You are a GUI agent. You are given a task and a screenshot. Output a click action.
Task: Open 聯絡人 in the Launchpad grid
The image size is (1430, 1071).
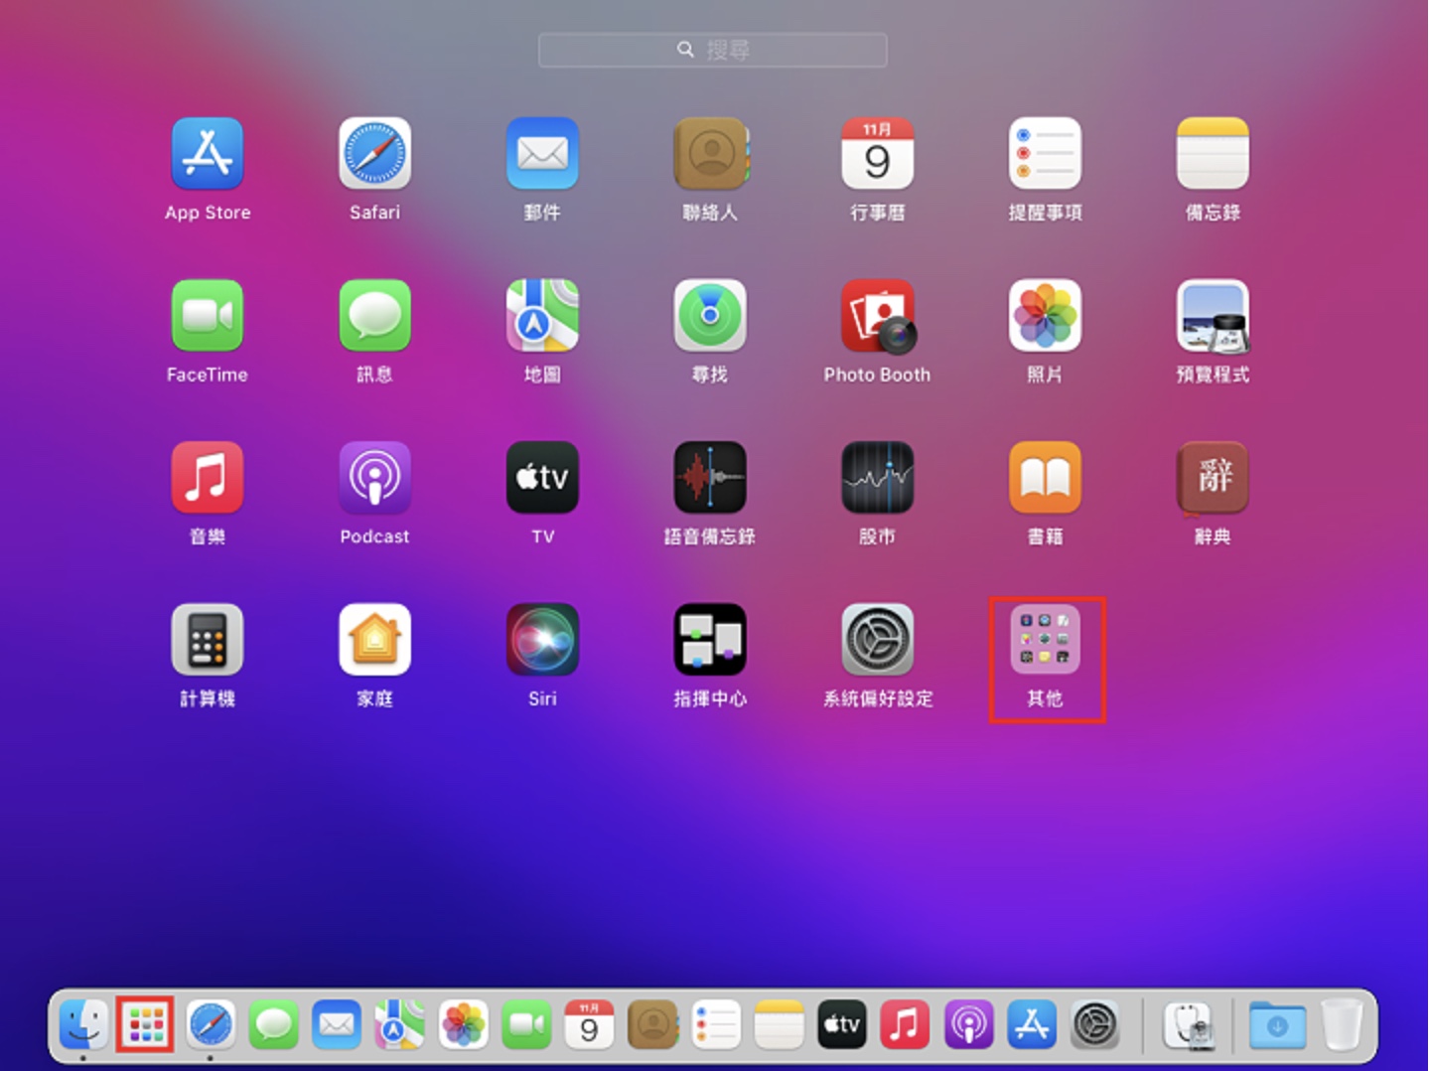710,154
